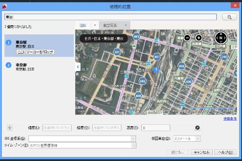
Task: Click the 続ける... button
Action: [x=177, y=152]
